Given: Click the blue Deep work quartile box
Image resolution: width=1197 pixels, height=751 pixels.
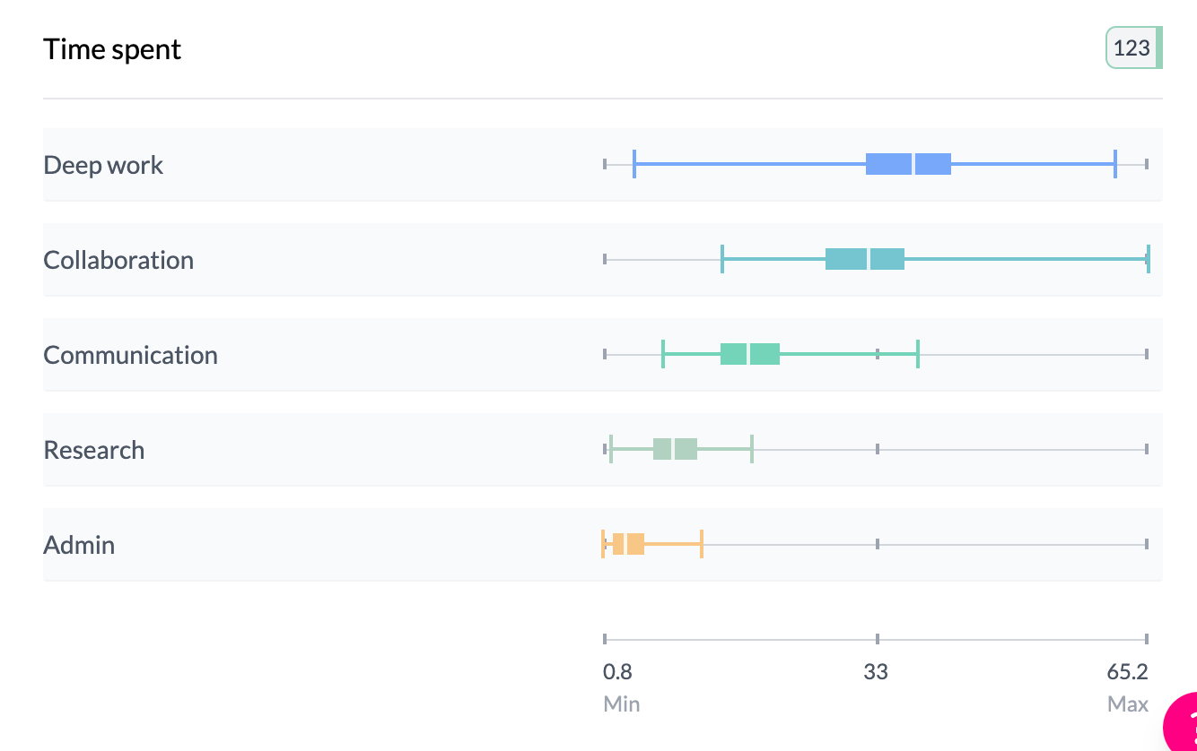Looking at the screenshot, I should [908, 164].
